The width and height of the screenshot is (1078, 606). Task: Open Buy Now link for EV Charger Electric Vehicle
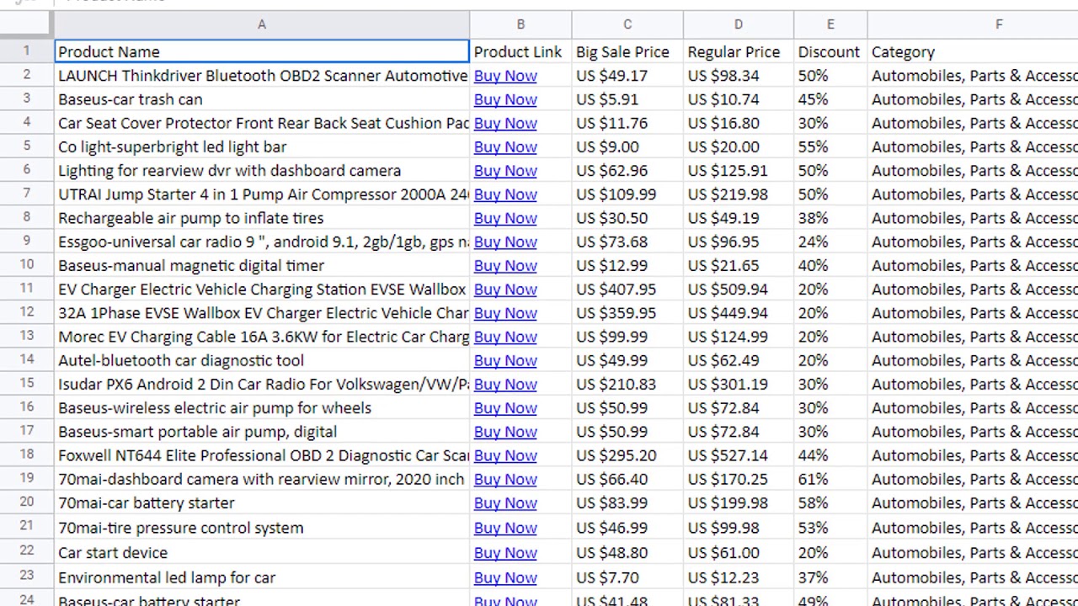point(505,289)
